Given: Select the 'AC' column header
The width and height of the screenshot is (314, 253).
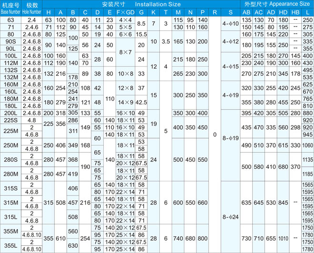Looking at the screenshot, I should 258,12.
